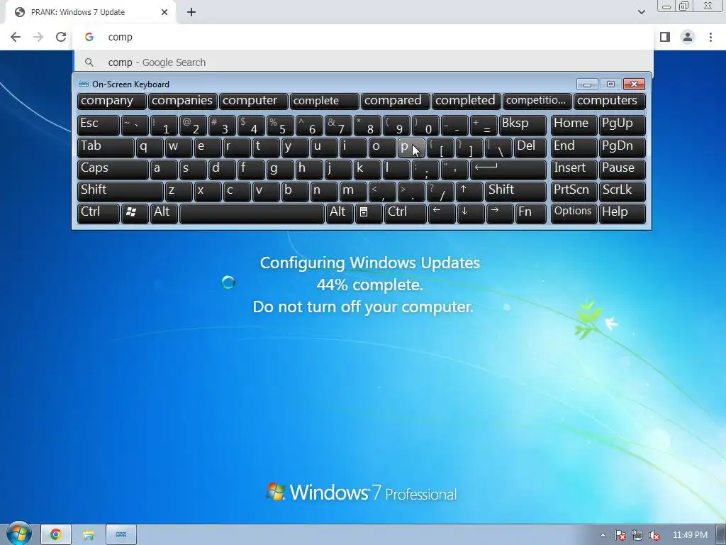Viewport: 726px width, 545px height.
Task: Open a new browser tab with plus icon
Action: tap(191, 13)
